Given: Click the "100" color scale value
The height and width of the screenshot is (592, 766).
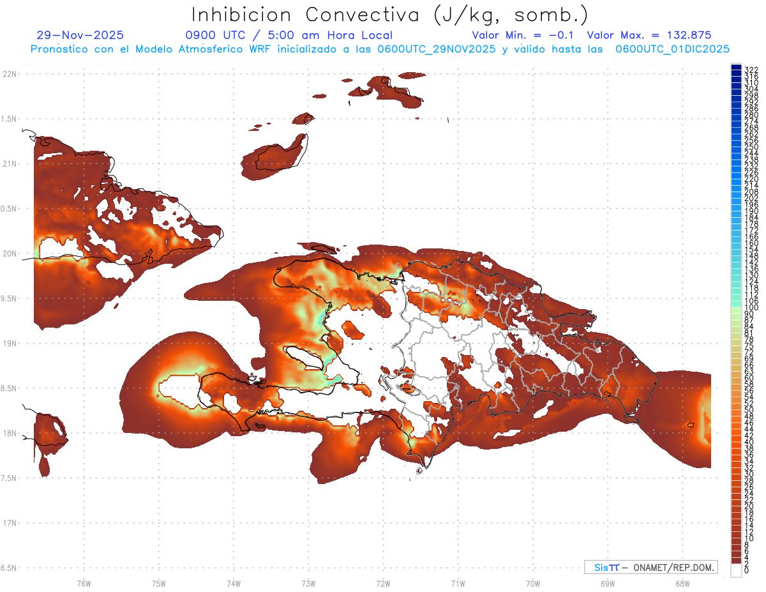Looking at the screenshot, I should click(x=751, y=308).
